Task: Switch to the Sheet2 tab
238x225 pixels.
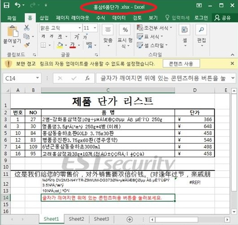Action: tap(76, 219)
